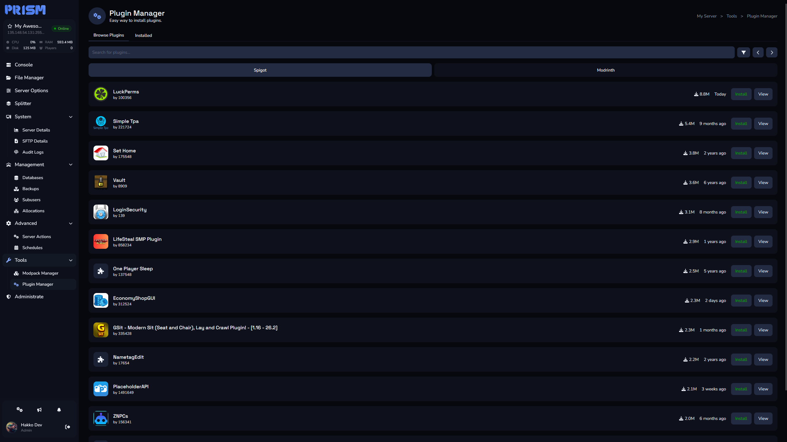Collapse the Advanced section
787x442 pixels.
[71, 223]
